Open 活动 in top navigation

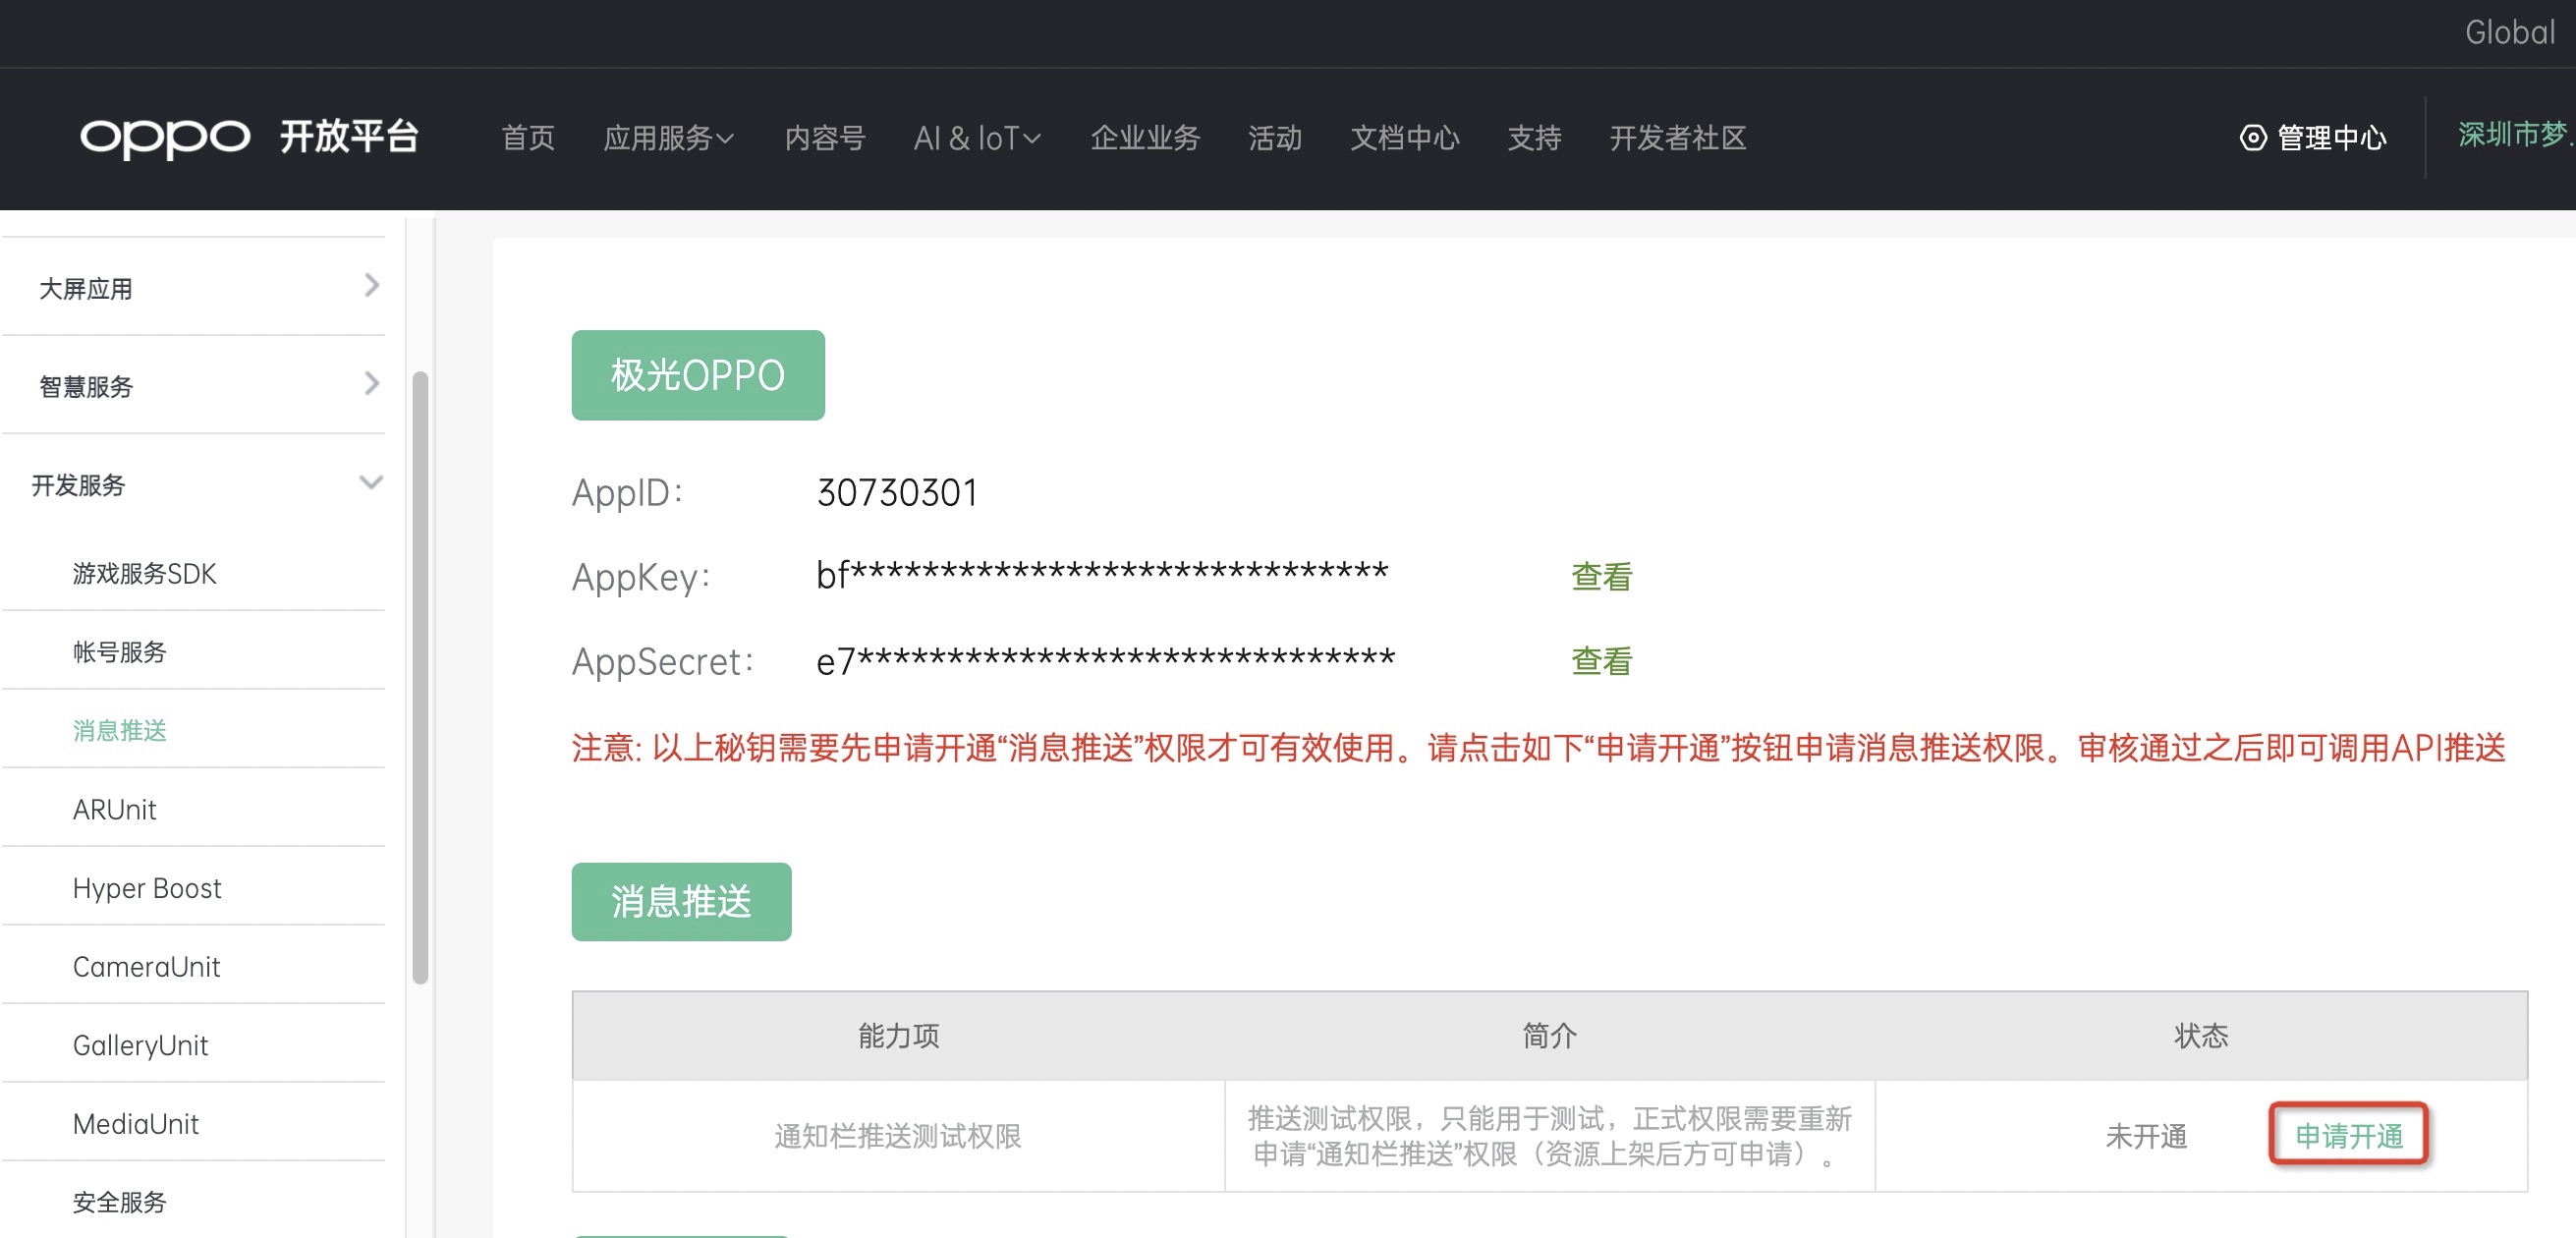click(x=1275, y=138)
